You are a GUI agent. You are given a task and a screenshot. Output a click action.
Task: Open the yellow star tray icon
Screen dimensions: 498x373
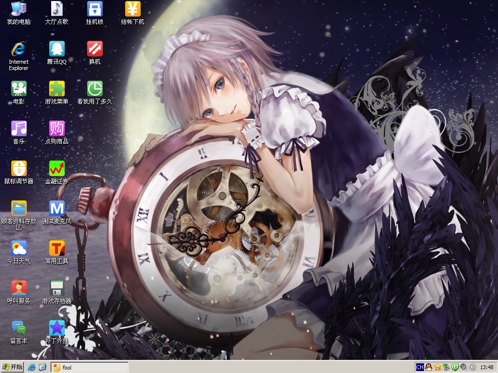tap(438, 367)
